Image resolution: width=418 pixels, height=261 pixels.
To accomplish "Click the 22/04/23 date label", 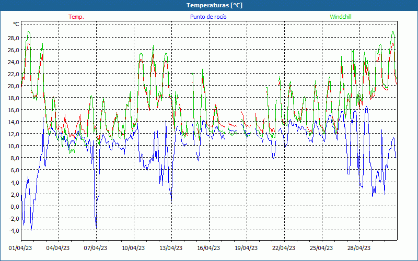I will click(284, 248).
